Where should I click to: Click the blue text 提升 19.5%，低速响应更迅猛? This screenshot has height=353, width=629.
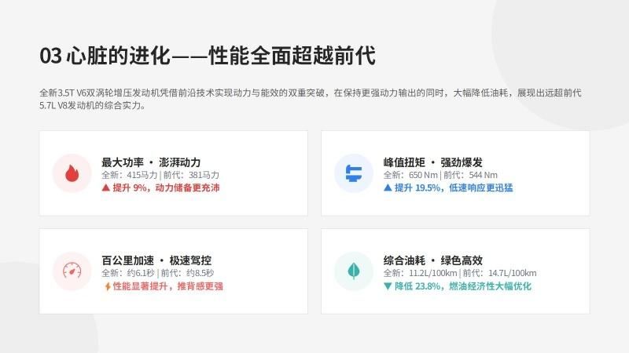454,187
